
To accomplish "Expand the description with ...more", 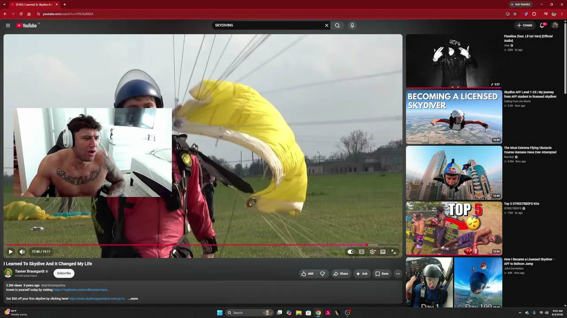I will [133, 299].
